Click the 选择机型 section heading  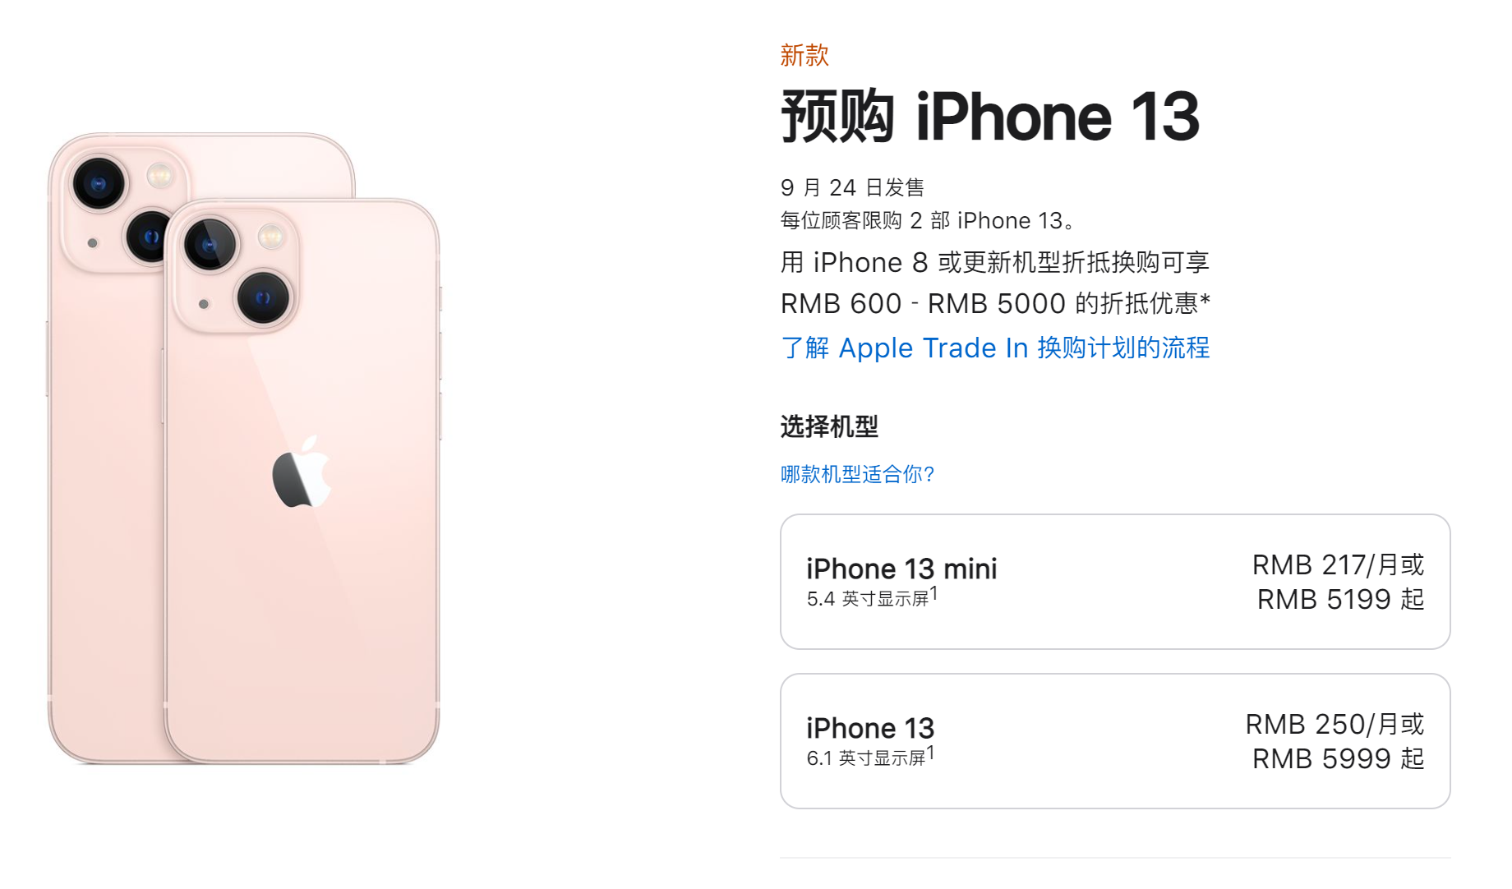pyautogui.click(x=829, y=426)
